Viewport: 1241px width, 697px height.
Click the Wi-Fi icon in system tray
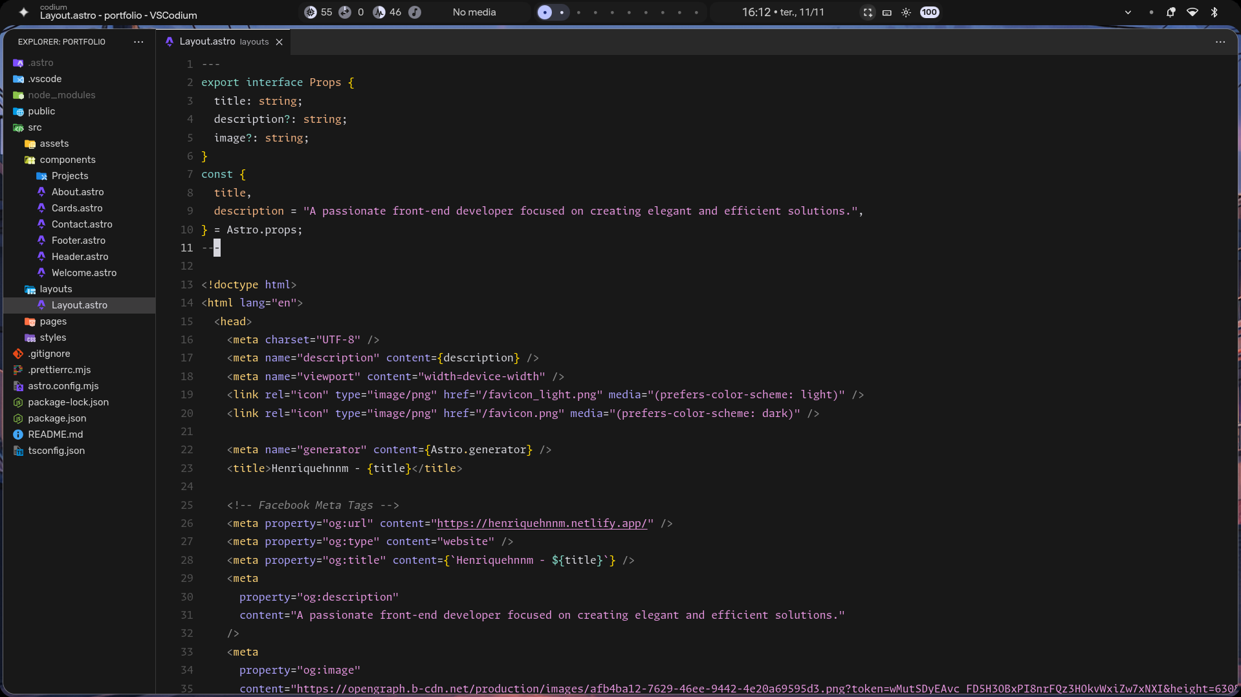click(x=1192, y=12)
